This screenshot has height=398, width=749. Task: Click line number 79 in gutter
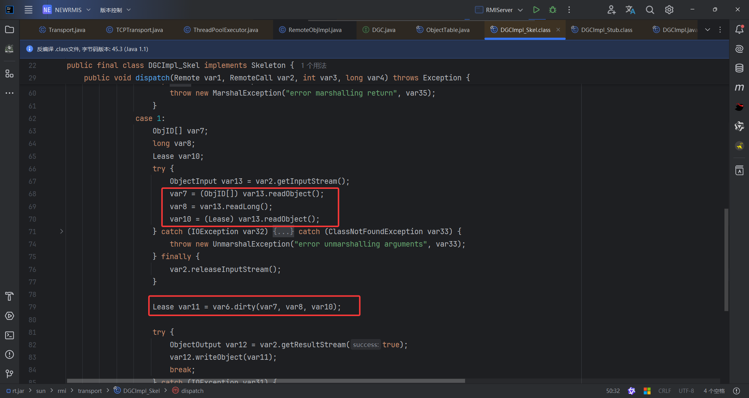click(32, 307)
